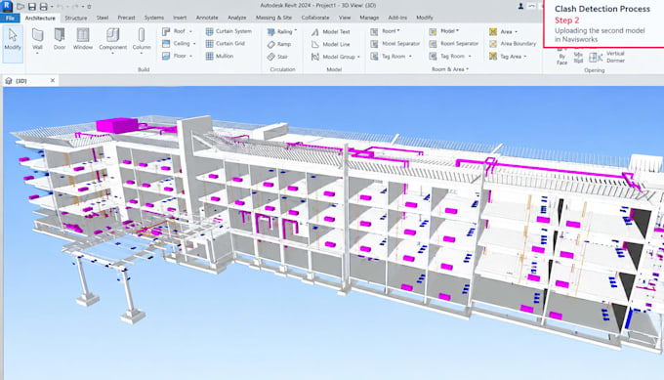
Task: Draw a Model Line
Action: pos(331,44)
